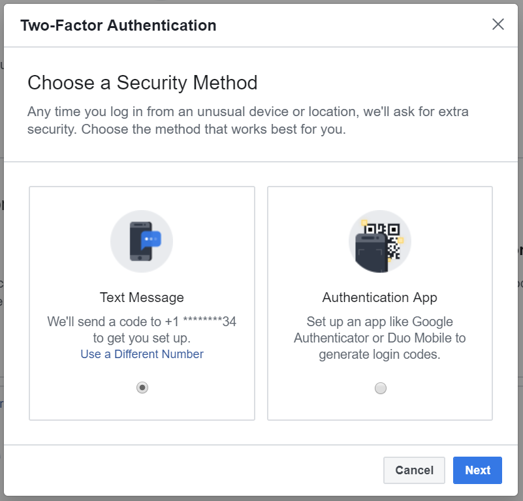The height and width of the screenshot is (501, 523).
Task: Cancel the two-factor authentication setup
Action: (x=414, y=470)
